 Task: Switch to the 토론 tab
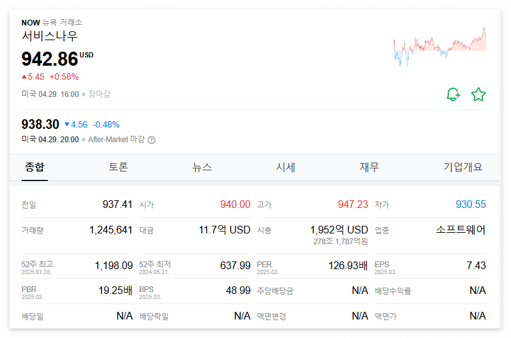tap(118, 167)
